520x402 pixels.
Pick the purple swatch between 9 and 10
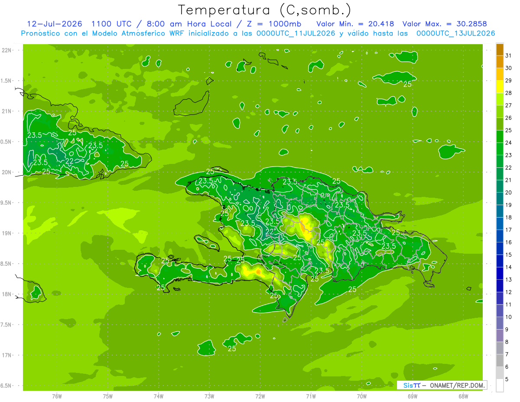500,324
